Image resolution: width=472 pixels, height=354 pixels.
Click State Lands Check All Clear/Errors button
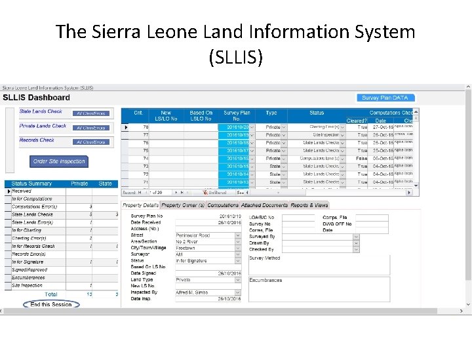tap(91, 113)
